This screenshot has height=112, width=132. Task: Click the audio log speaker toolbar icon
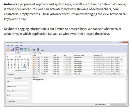34,49
